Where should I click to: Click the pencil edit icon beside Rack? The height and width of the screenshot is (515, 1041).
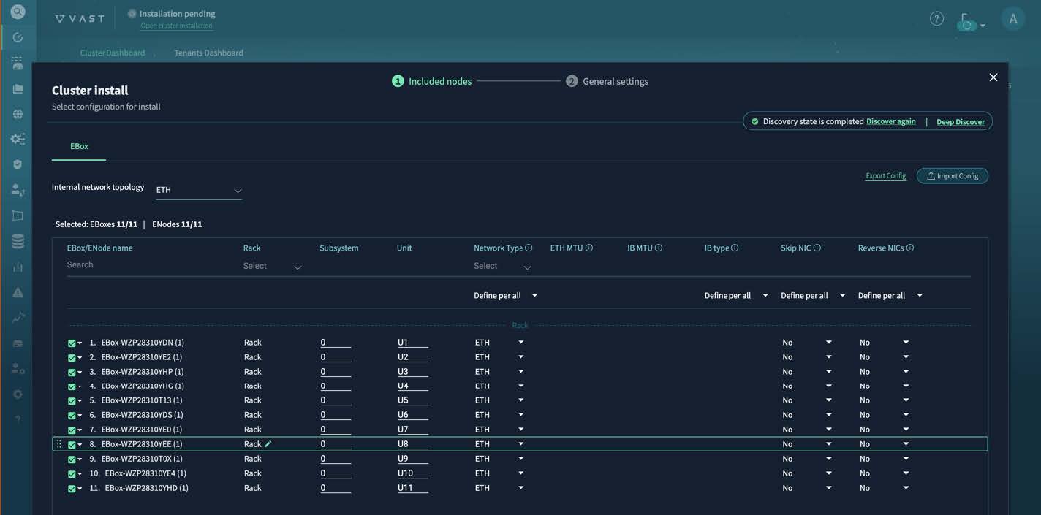click(268, 443)
